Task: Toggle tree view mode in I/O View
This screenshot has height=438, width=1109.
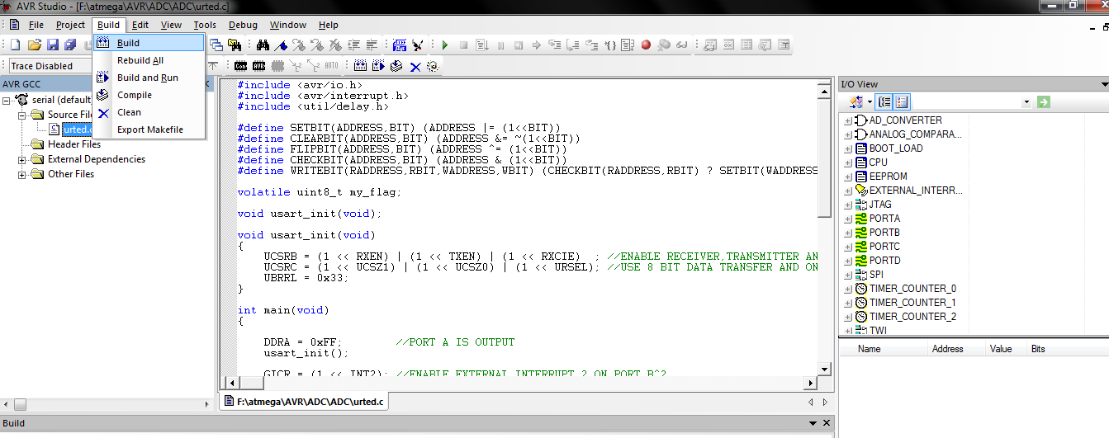Action: click(x=884, y=102)
